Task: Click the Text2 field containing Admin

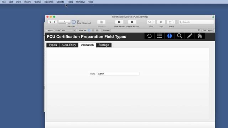Action: pyautogui.click(x=118, y=74)
